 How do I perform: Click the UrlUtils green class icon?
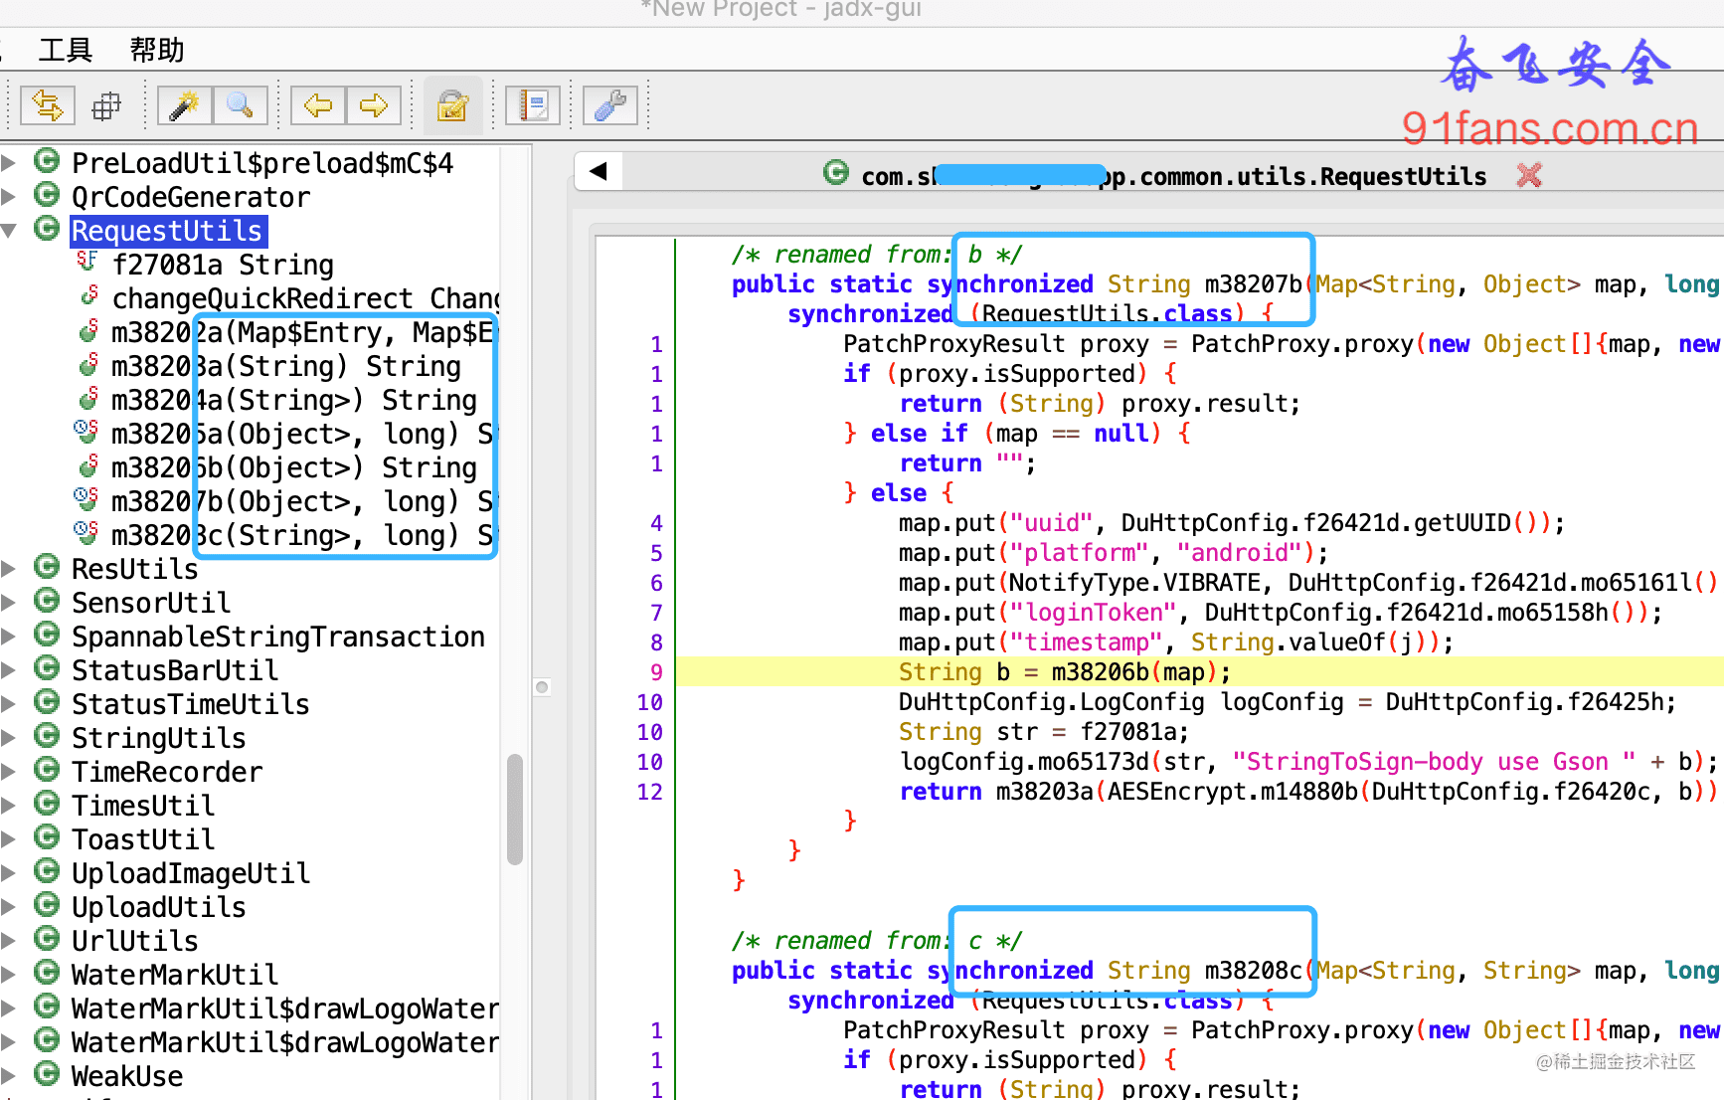[x=47, y=939]
